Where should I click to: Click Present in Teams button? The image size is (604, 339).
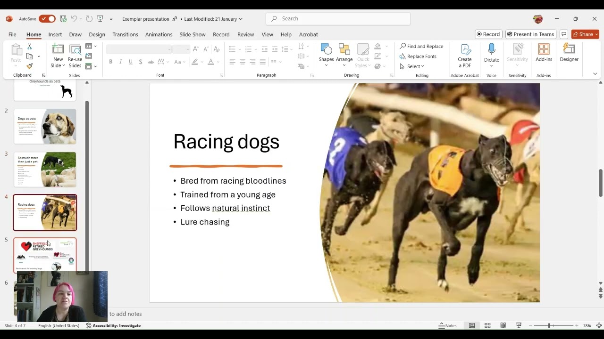[x=530, y=34]
